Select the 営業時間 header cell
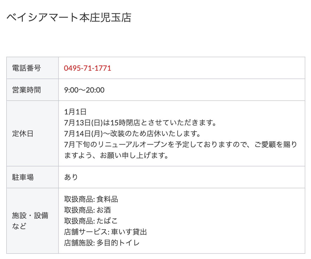Screen dimensions: 311x259 (27, 90)
